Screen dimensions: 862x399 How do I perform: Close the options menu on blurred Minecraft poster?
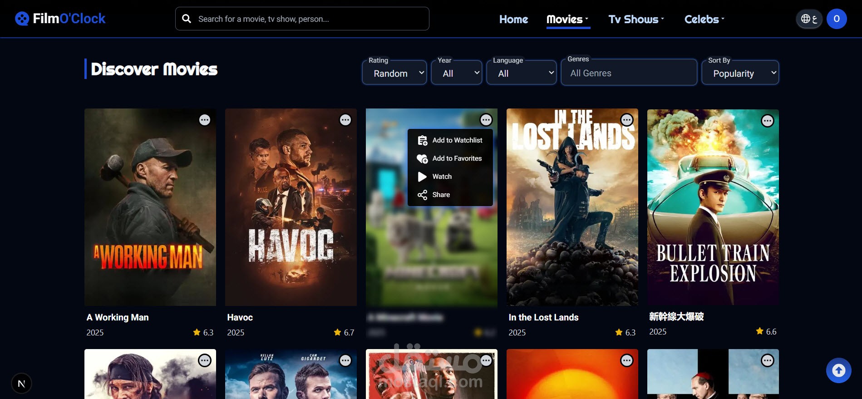(486, 120)
